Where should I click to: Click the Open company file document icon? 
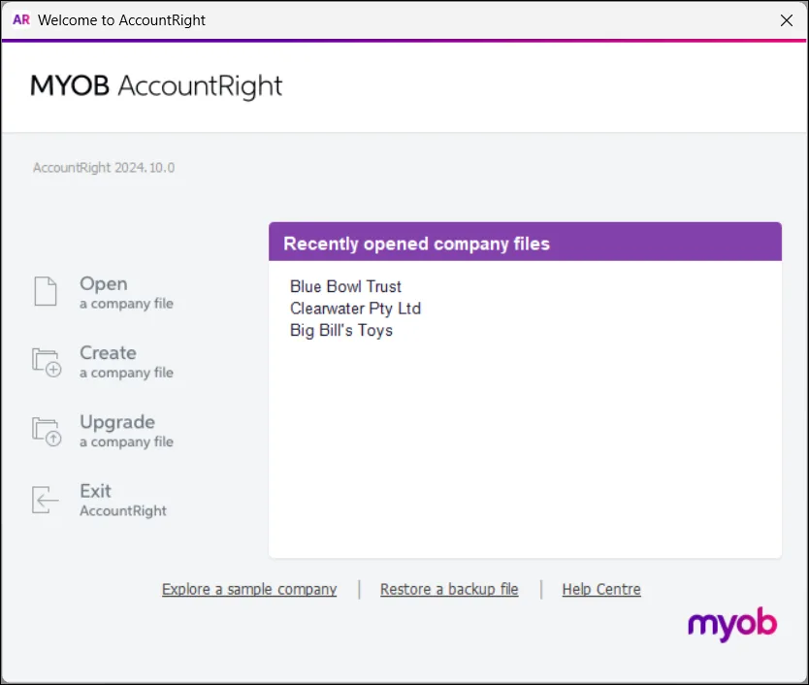[46, 292]
